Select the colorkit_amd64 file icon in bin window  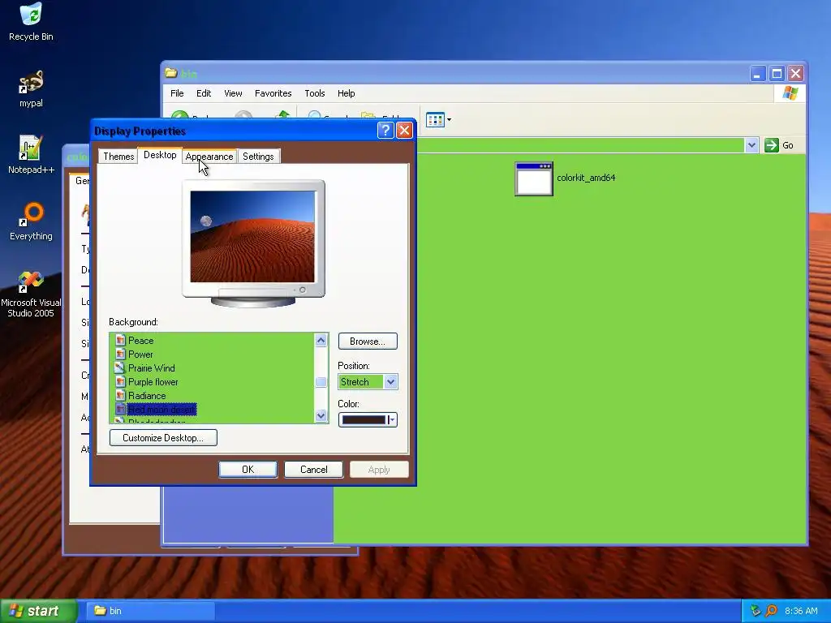pyautogui.click(x=534, y=178)
